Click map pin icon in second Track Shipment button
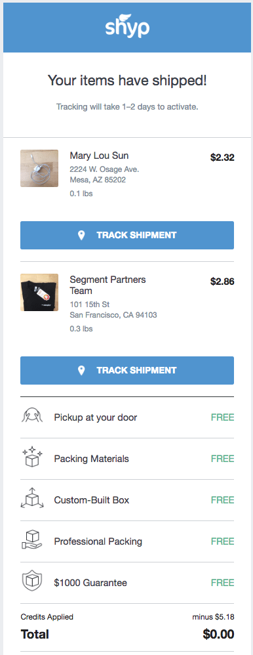Viewport: 253px width, 655px height. click(x=81, y=370)
